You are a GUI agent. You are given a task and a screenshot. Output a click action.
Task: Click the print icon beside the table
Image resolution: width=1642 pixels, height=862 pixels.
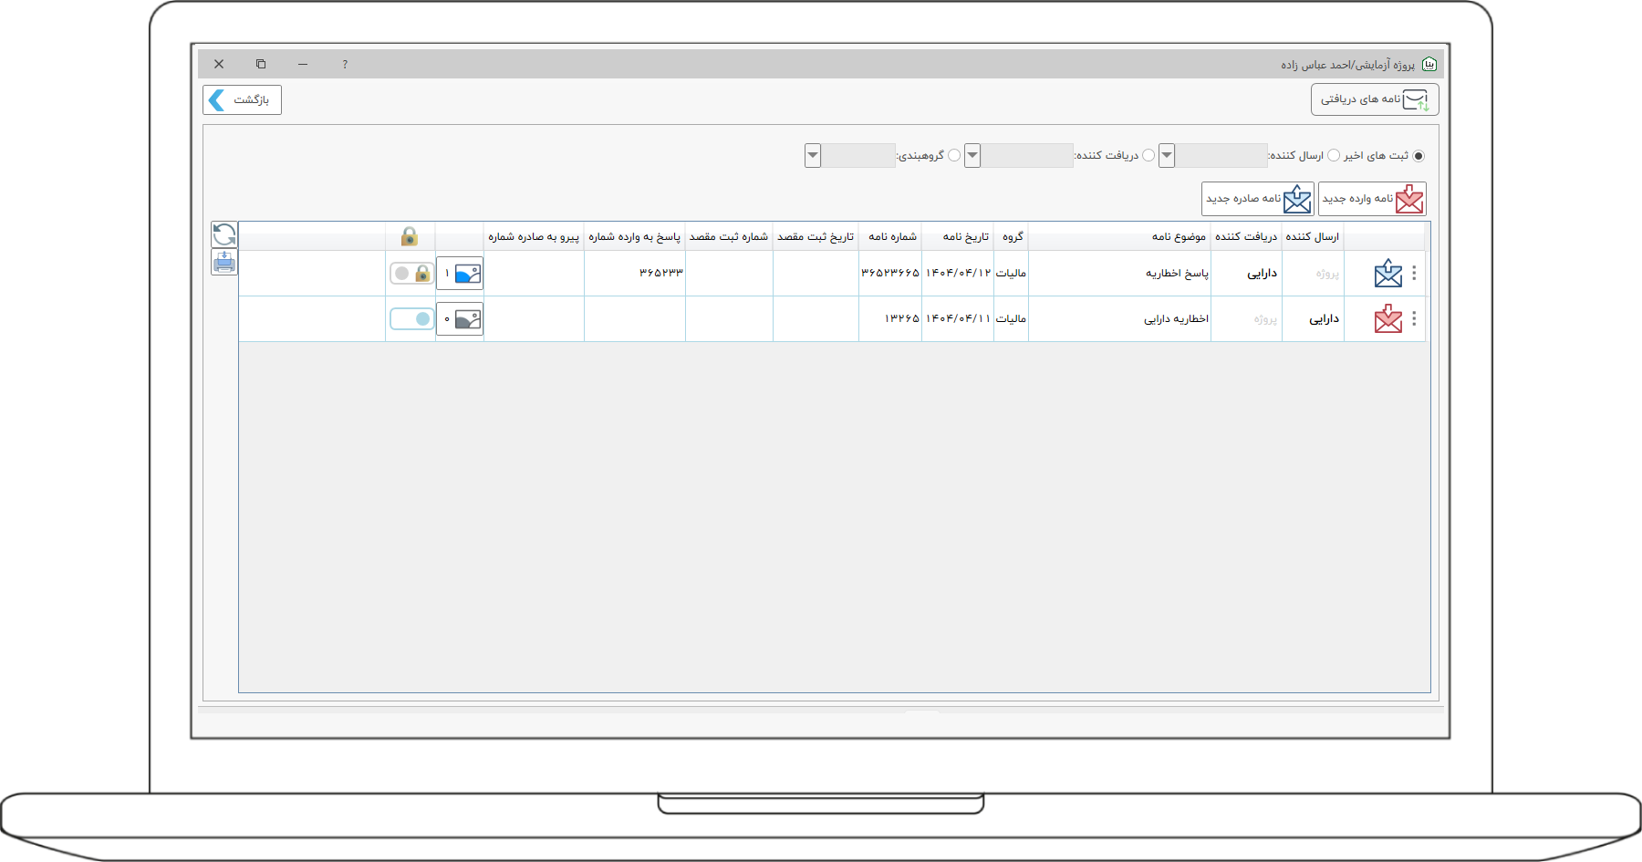(x=224, y=263)
